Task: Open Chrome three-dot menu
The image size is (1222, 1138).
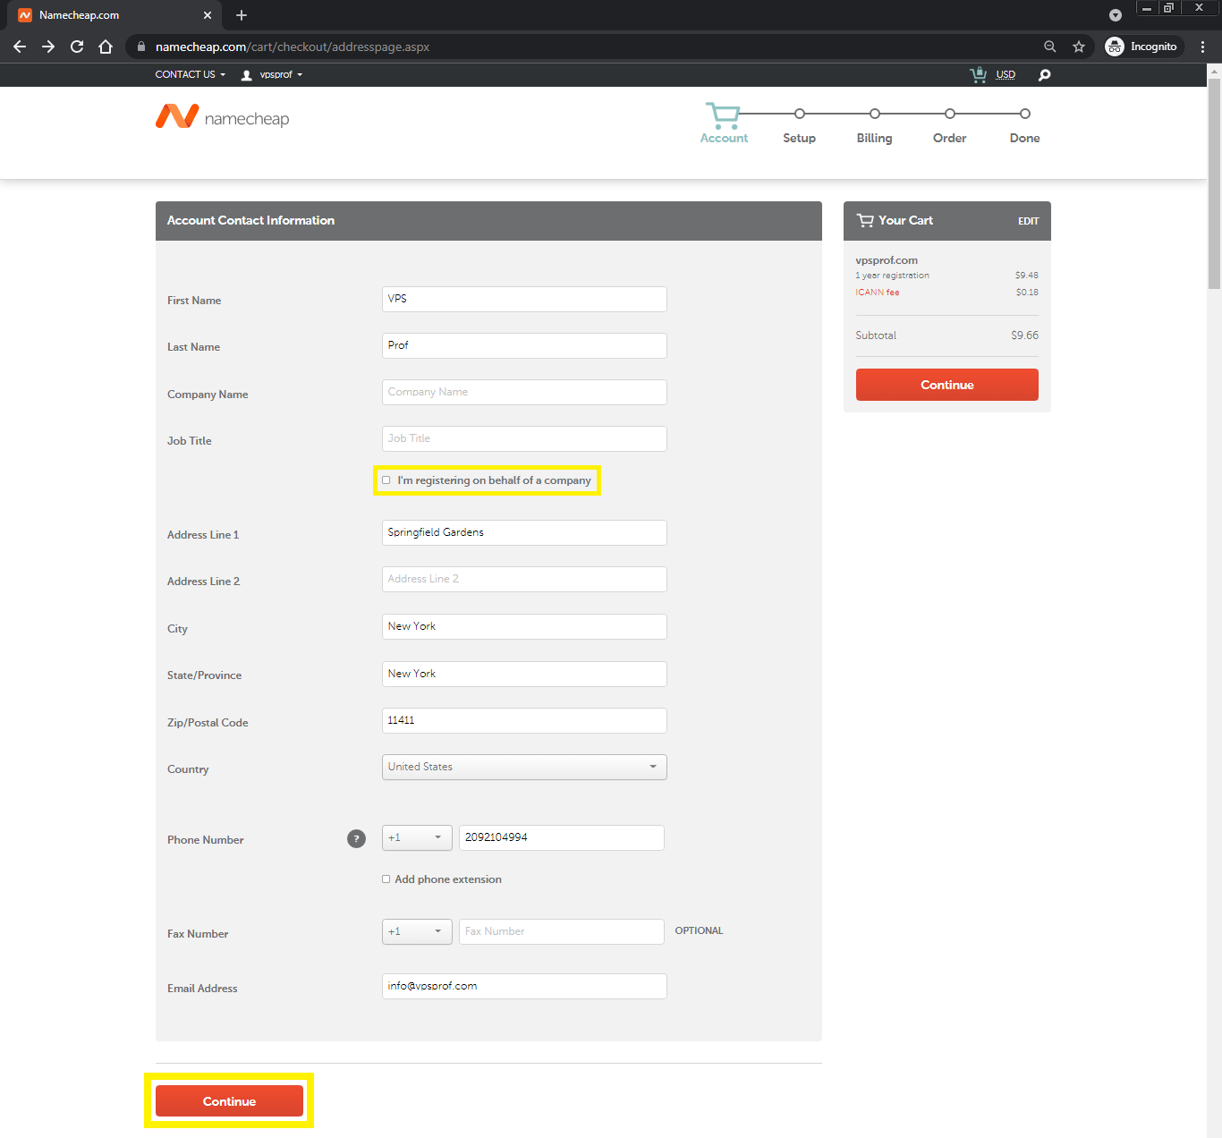Action: 1202,47
